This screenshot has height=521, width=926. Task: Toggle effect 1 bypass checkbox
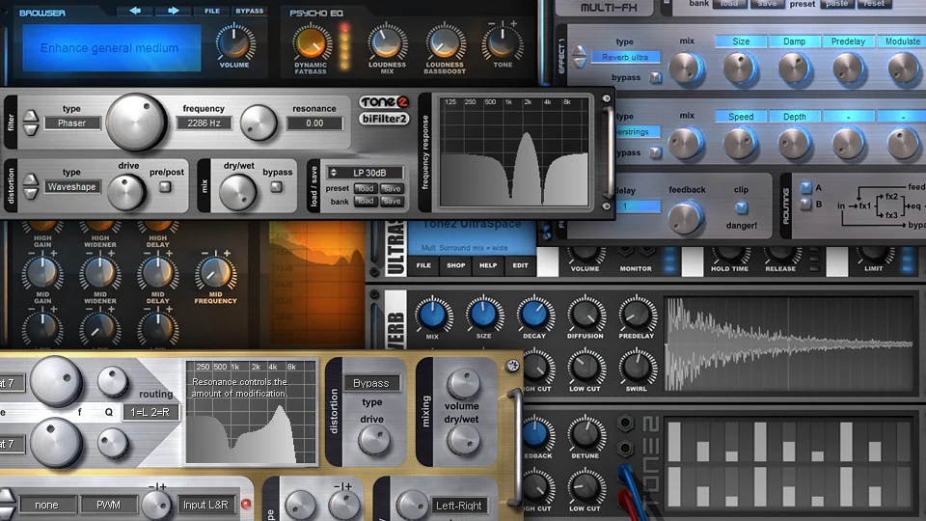655,77
